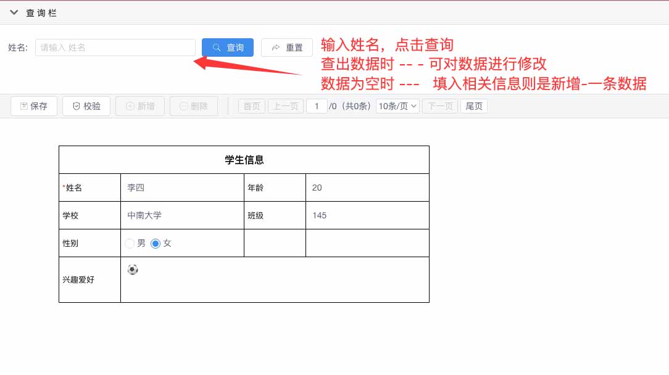This screenshot has width=669, height=375.
Task: Click the 年龄 field containing 20
Action: (367, 187)
